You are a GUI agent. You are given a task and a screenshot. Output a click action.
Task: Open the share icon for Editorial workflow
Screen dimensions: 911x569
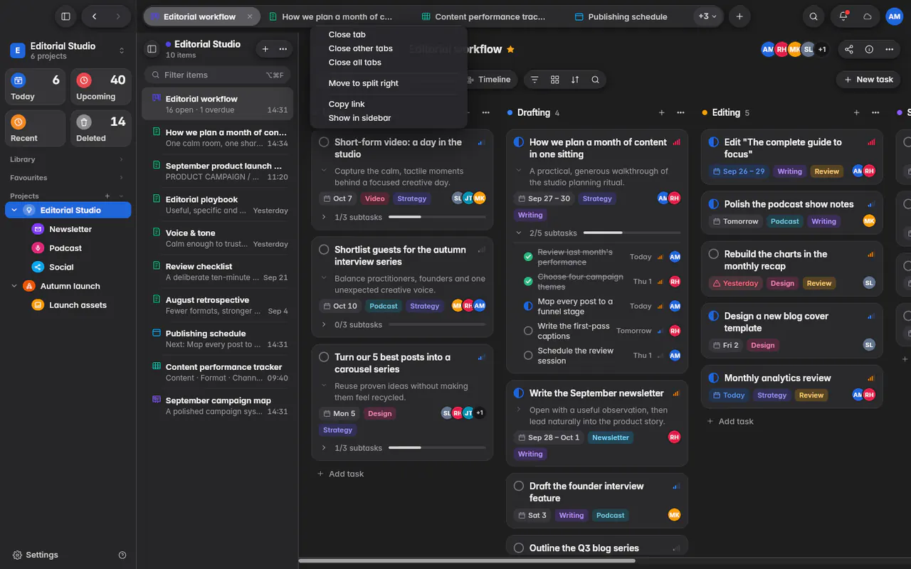click(849, 49)
